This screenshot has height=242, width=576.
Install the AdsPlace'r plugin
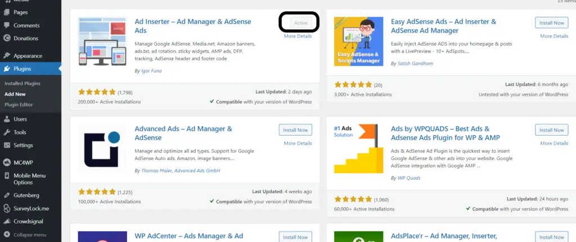[551, 237]
